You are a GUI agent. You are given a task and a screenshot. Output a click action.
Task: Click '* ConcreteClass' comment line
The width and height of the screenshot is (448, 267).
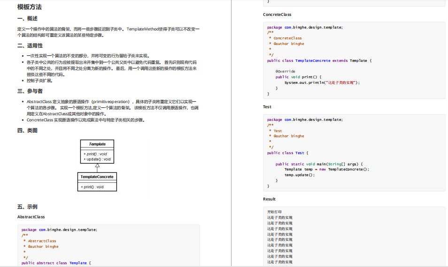(x=285, y=38)
